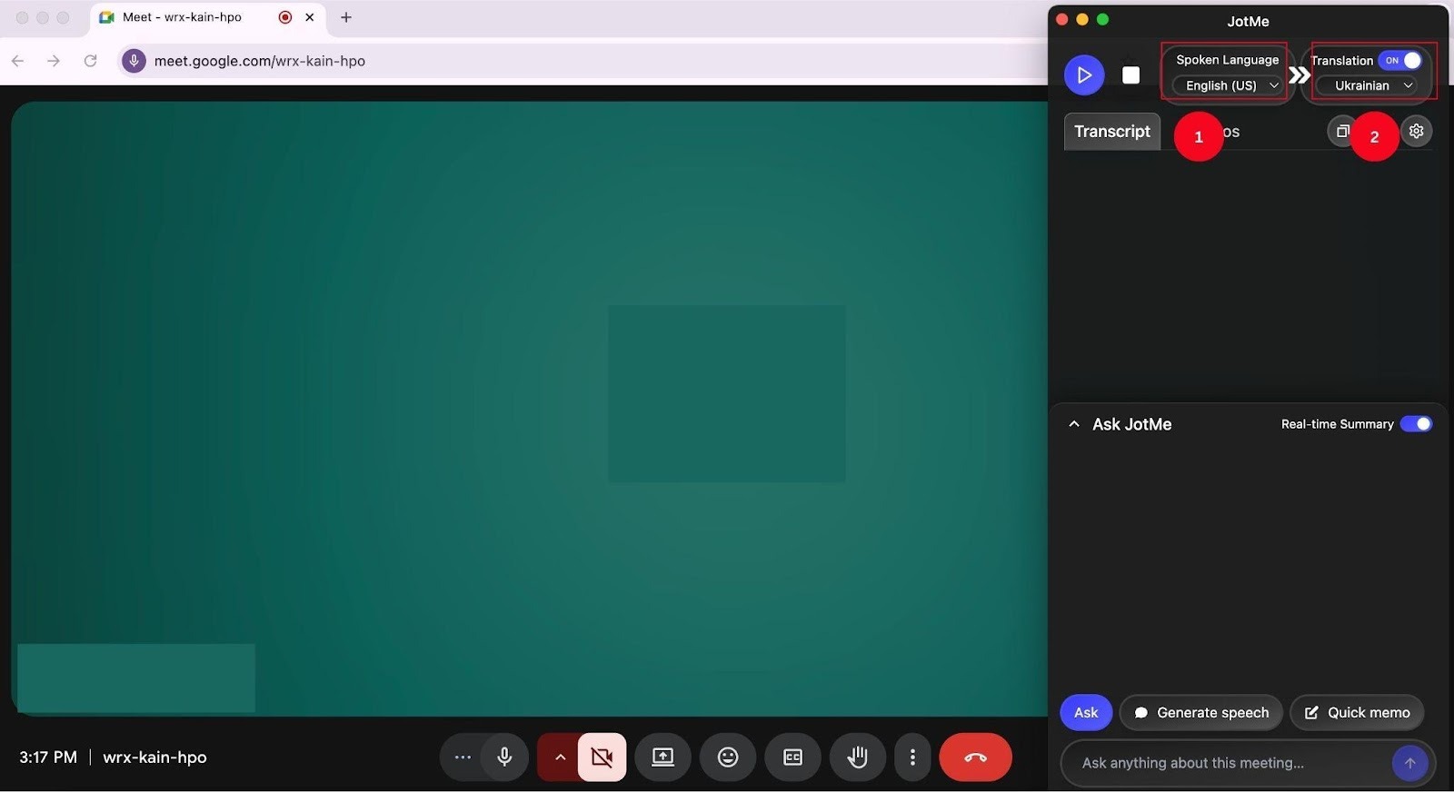Minimize the JotMe window

tap(1082, 19)
